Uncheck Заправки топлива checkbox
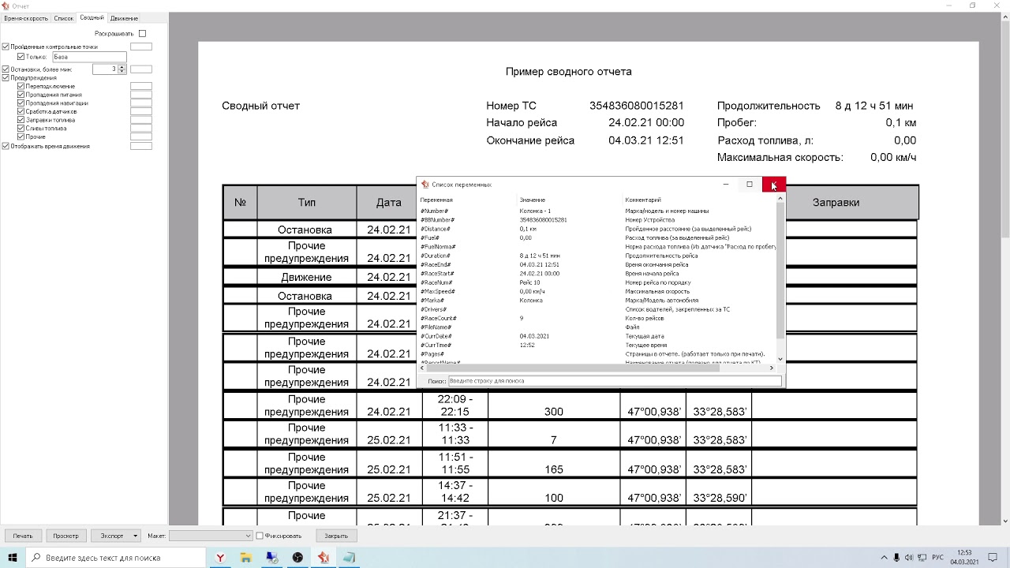1010x568 pixels. (x=21, y=120)
